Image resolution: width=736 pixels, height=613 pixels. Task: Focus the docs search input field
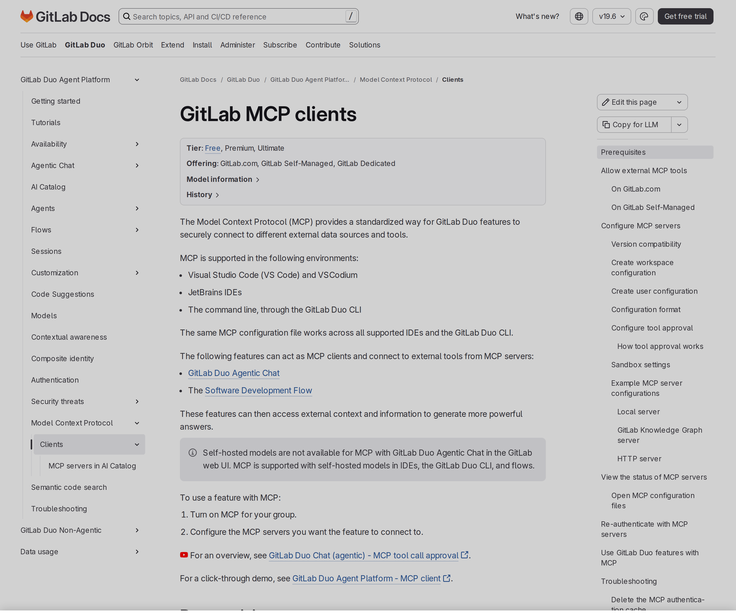pyautogui.click(x=238, y=16)
